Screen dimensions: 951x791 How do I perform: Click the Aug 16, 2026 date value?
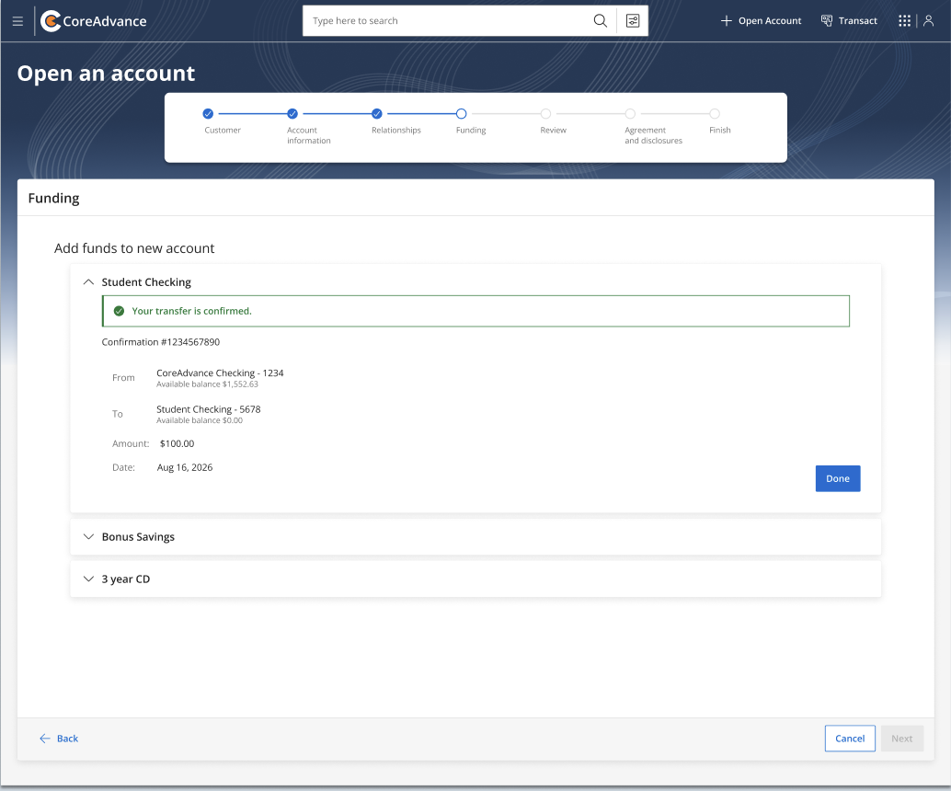point(185,467)
